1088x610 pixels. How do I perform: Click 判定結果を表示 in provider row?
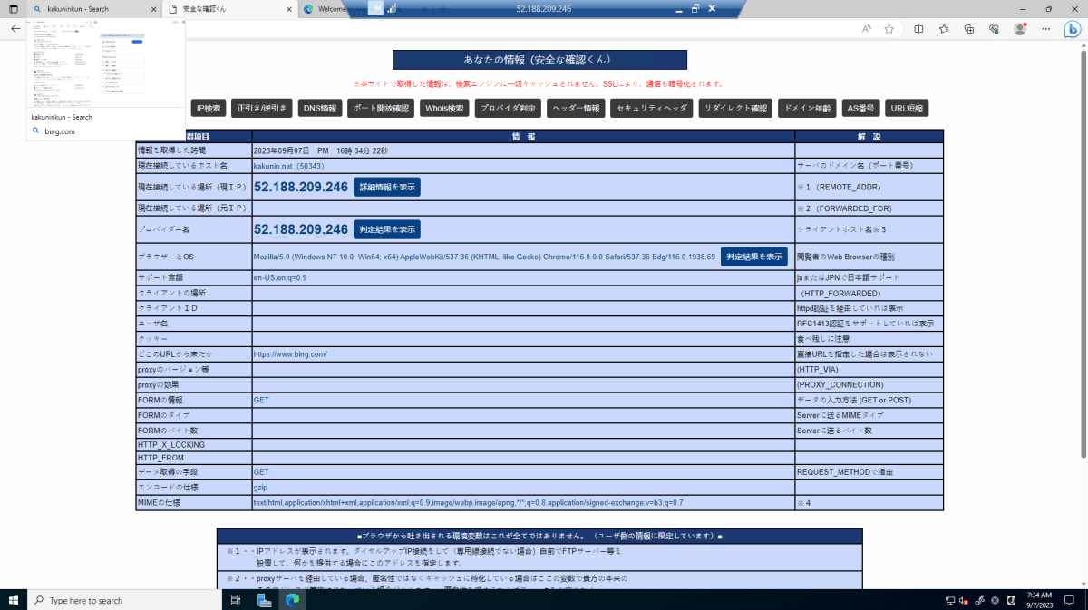[387, 229]
